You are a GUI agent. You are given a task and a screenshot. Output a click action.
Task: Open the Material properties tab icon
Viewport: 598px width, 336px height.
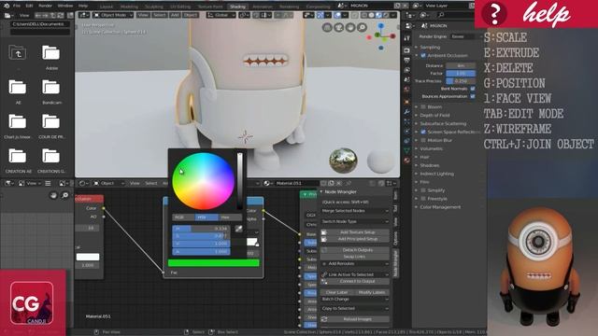pos(407,161)
